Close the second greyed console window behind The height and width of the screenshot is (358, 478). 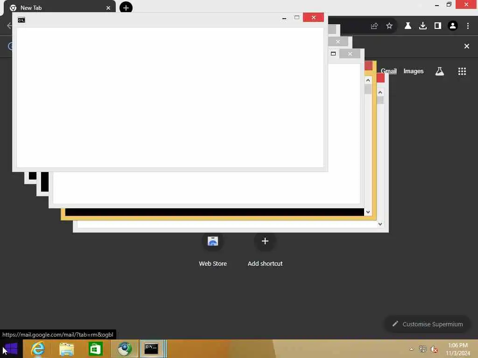pyautogui.click(x=338, y=41)
